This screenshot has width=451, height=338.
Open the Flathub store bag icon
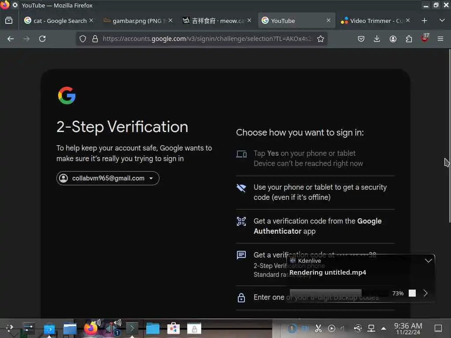tap(174, 328)
